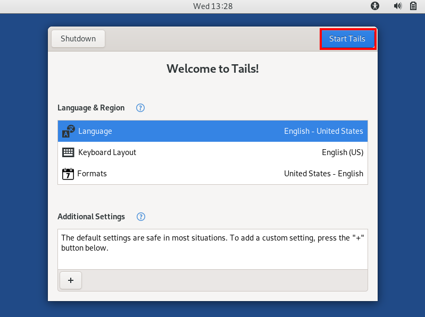The image size is (425, 317).
Task: Click the Shutdown button
Action: 78,39
